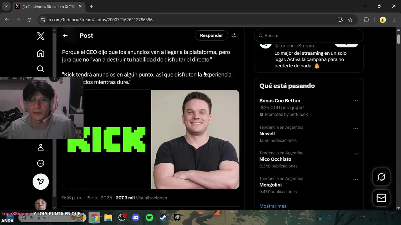Open OBS Studio from the taskbar
401x225 pixels.
122,217
